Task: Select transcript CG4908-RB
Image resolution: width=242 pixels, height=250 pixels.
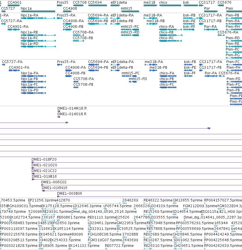Action: tap(68, 30)
